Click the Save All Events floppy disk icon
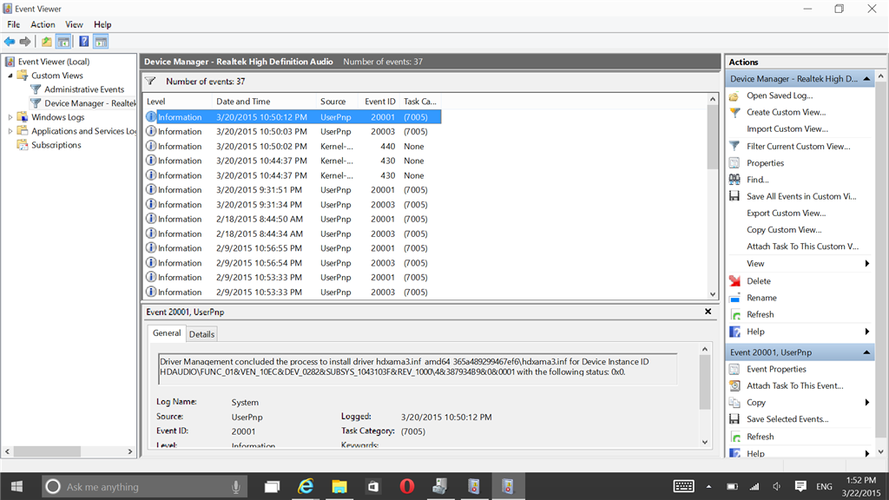The height and width of the screenshot is (500, 889). pyautogui.click(x=734, y=196)
